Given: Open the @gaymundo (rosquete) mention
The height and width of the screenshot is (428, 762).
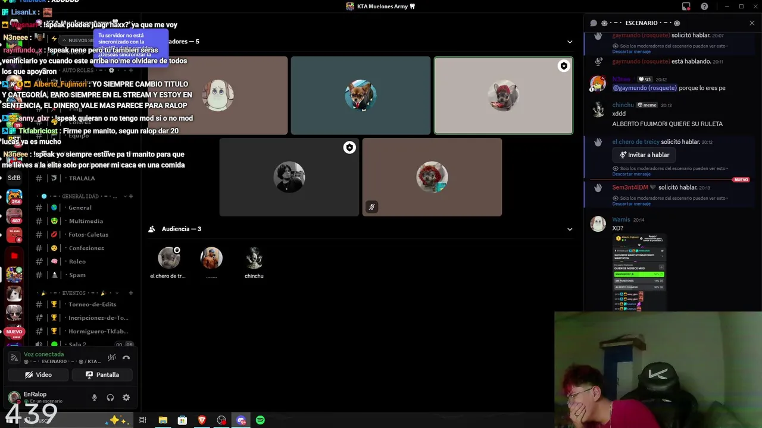Looking at the screenshot, I should (645, 88).
